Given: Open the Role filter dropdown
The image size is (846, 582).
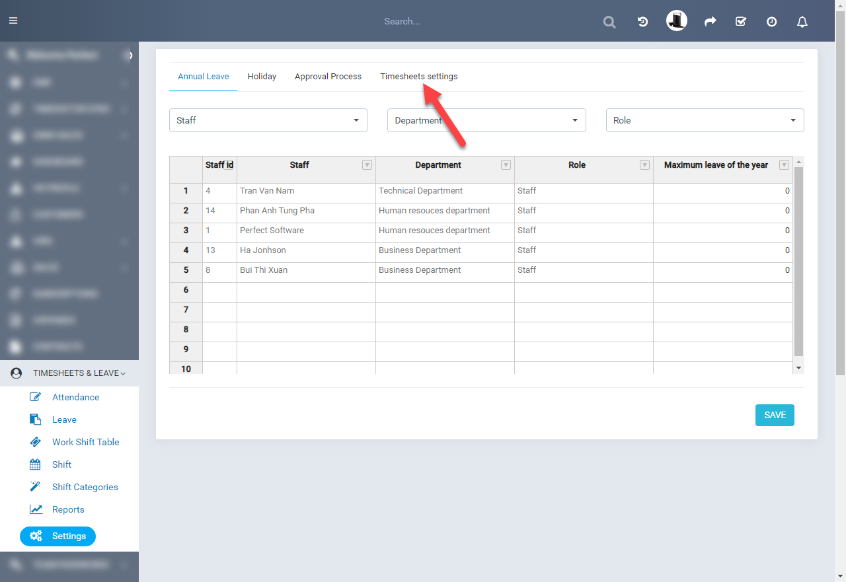Looking at the screenshot, I should point(705,120).
